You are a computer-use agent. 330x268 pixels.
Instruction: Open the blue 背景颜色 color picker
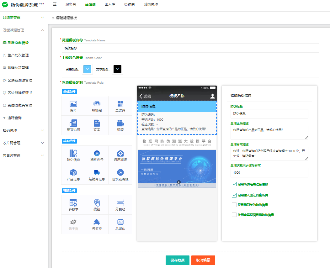tap(87, 69)
